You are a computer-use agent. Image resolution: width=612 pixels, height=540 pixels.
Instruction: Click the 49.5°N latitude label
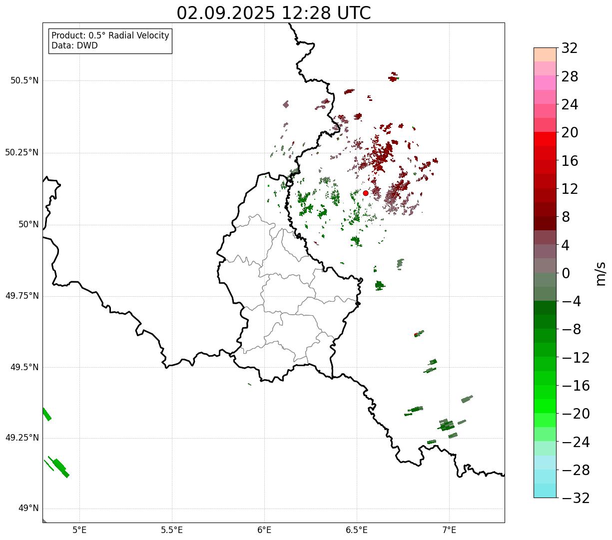[24, 367]
